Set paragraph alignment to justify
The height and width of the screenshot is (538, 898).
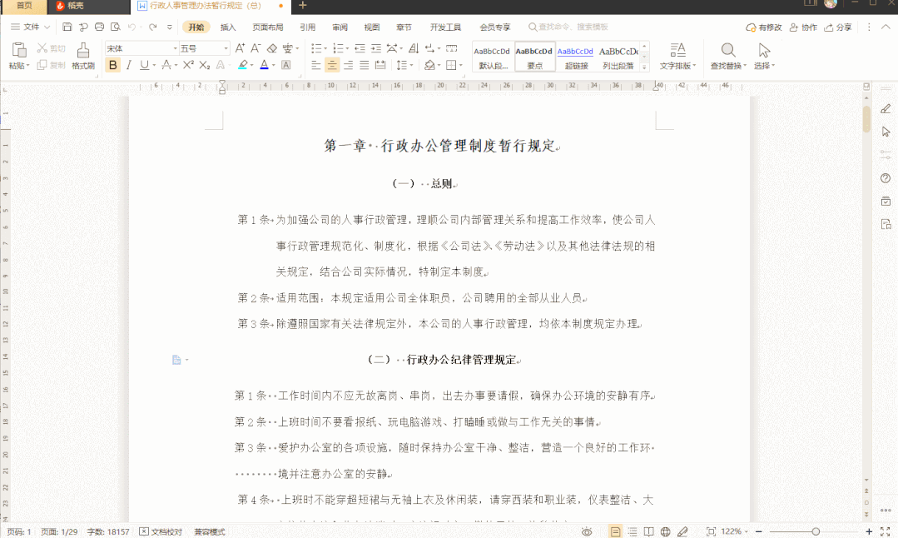click(x=364, y=65)
